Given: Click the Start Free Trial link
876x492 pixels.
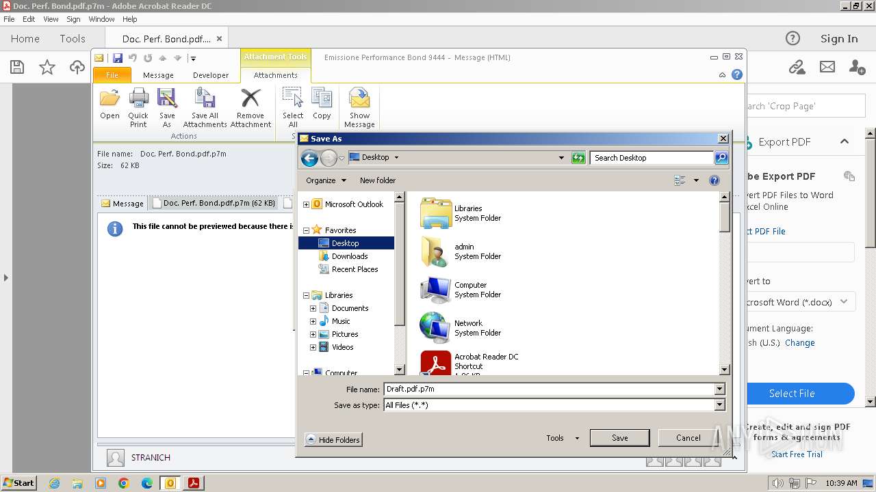Looking at the screenshot, I should [x=797, y=454].
